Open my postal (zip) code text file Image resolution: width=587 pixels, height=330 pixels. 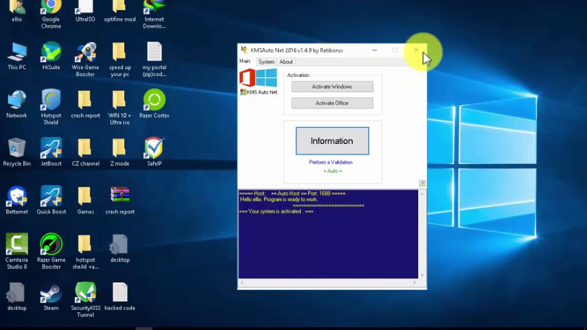154,59
